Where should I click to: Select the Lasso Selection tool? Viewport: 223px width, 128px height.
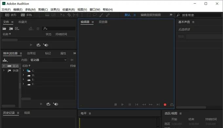[x=95, y=15]
